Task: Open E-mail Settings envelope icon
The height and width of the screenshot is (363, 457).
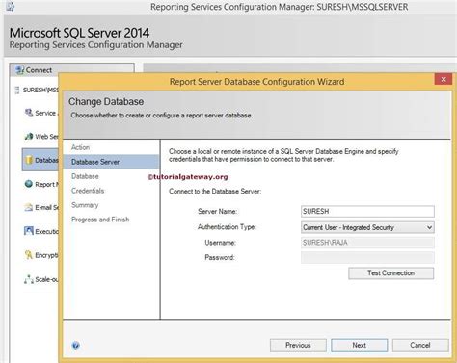Action: (29, 207)
